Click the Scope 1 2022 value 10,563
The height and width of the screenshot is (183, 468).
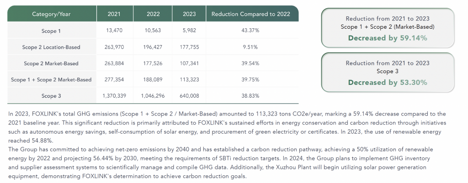153,31
